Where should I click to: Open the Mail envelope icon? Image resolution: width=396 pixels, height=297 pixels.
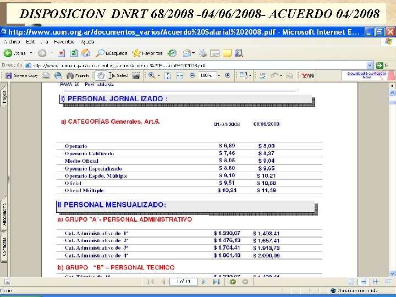[x=187, y=53]
